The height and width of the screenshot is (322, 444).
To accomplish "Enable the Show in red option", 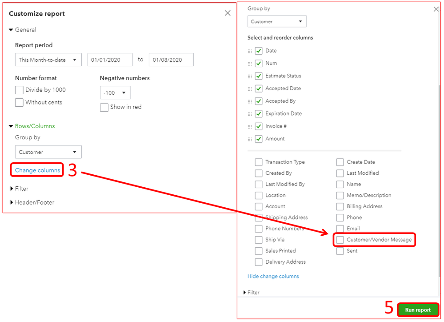I will click(104, 107).
